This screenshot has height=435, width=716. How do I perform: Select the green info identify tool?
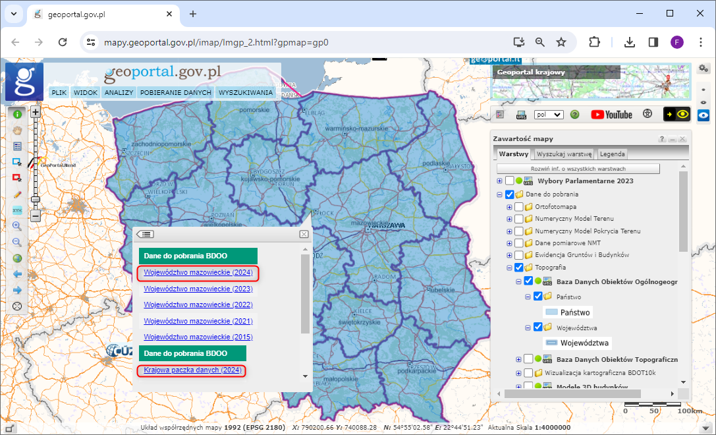coord(18,113)
